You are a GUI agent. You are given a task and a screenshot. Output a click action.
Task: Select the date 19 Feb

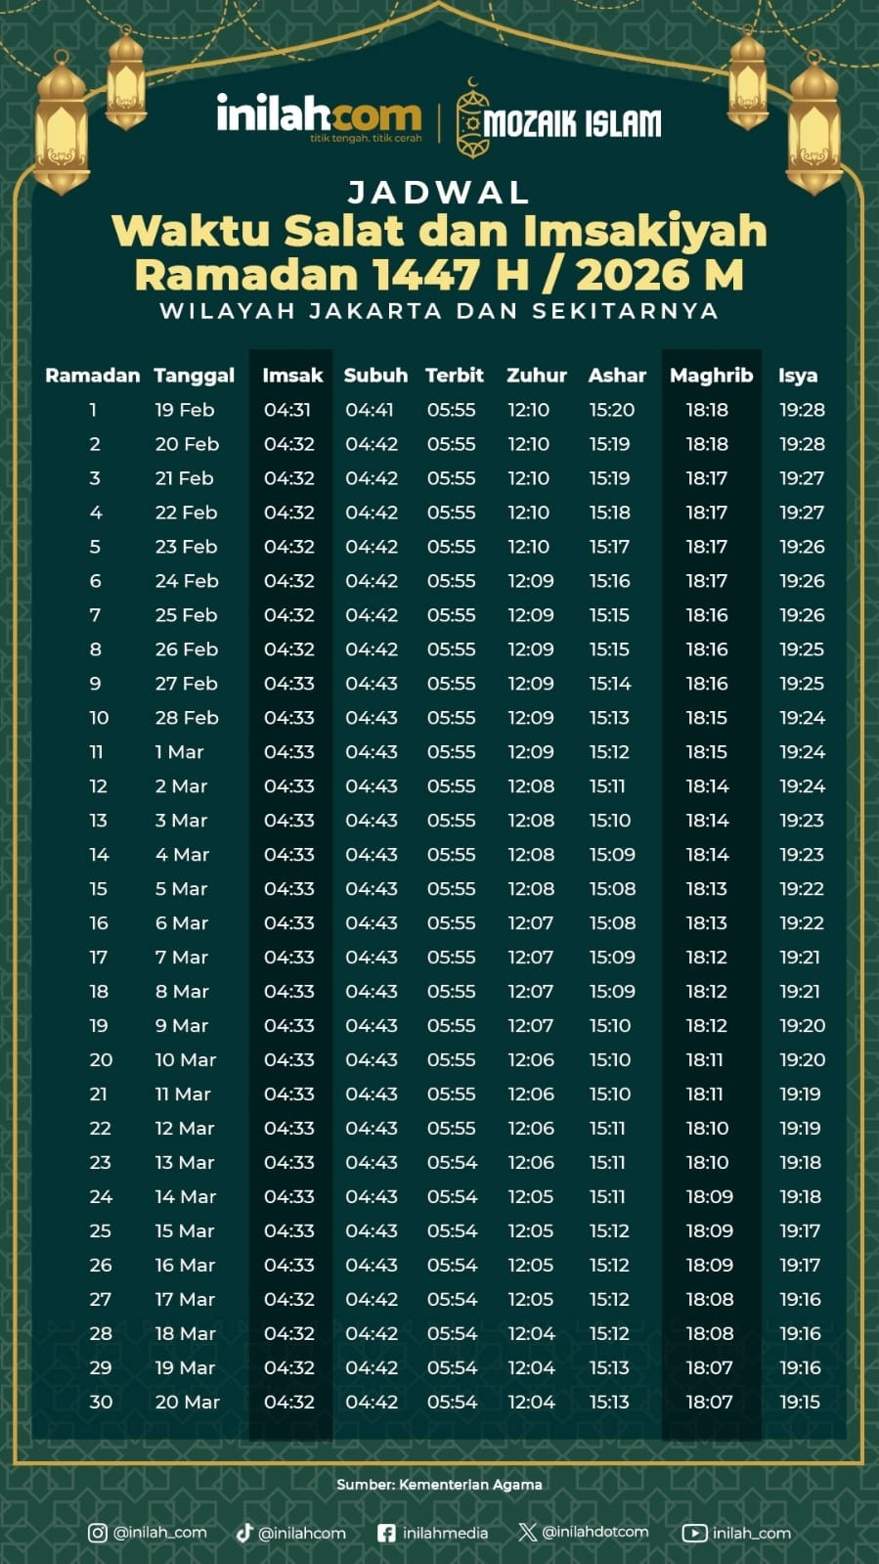tap(185, 410)
